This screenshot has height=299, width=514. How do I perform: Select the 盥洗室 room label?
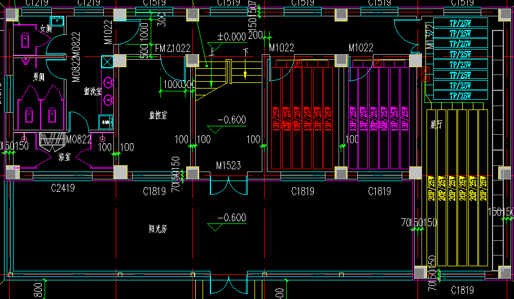pos(93,91)
